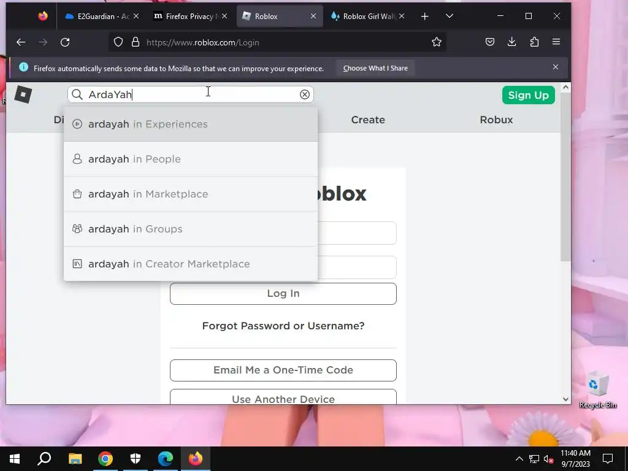The image size is (628, 471).
Task: Click Choose What I Share button
Action: click(x=375, y=68)
